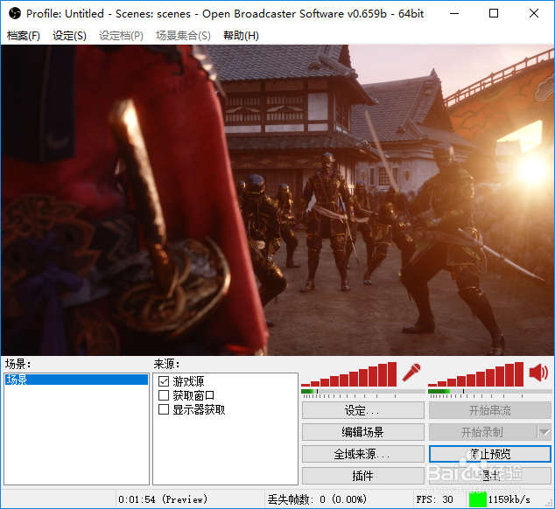Mute the desktop speaker icon
The image size is (555, 509).
point(538,373)
